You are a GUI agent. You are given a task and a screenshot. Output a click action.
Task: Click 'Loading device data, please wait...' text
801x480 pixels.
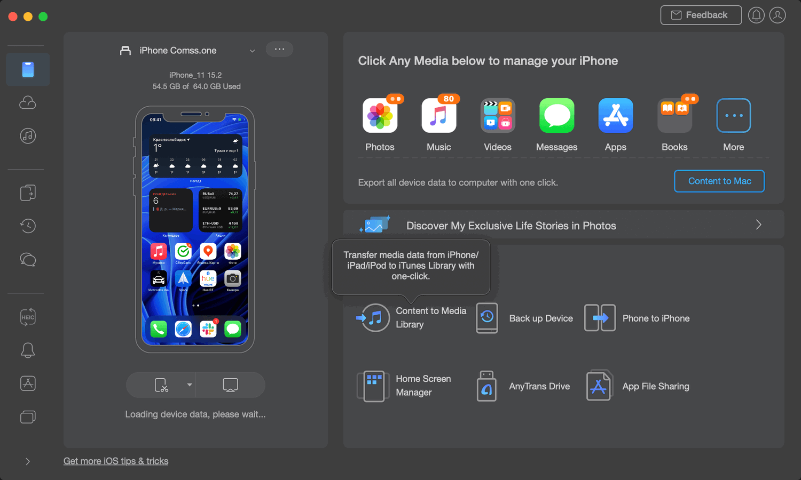point(195,414)
